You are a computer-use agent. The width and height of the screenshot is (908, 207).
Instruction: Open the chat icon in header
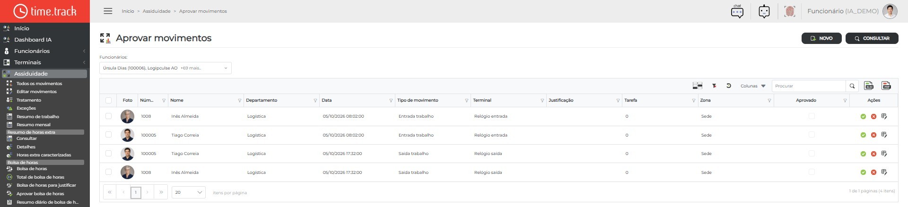[737, 11]
